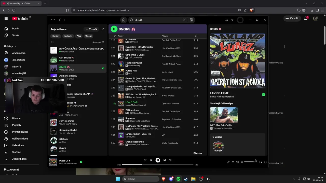Toggle repeat mode
Viewport: 326px width, 183px height.
coord(170,160)
